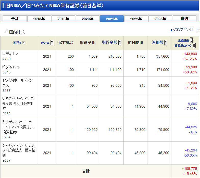
Task: Click the -50.05% loss percentage
Action: pyautogui.click(x=190, y=156)
